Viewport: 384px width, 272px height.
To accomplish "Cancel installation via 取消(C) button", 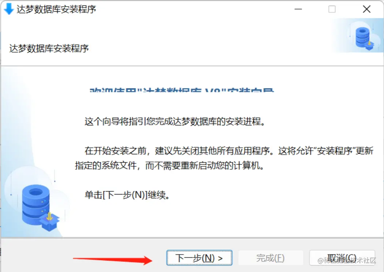I will coord(342,258).
